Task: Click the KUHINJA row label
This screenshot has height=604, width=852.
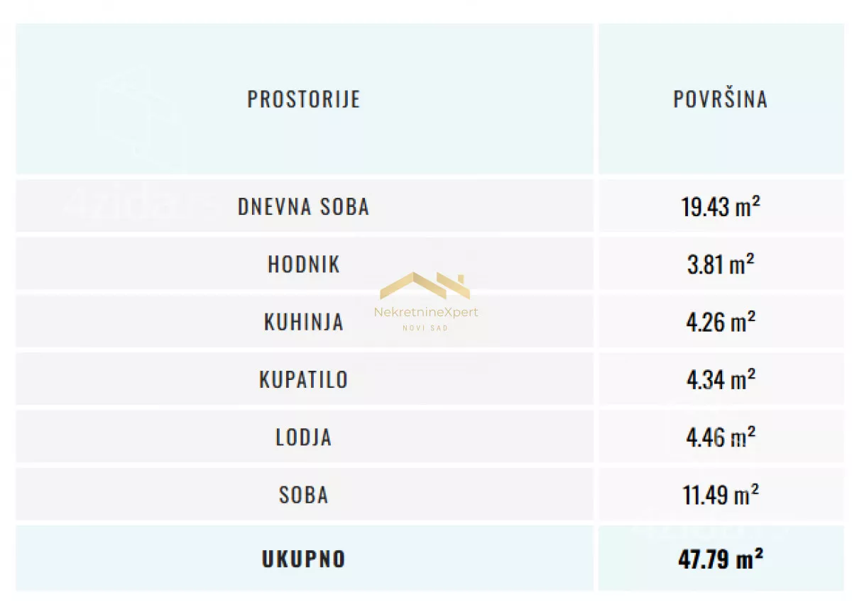Action: (304, 322)
